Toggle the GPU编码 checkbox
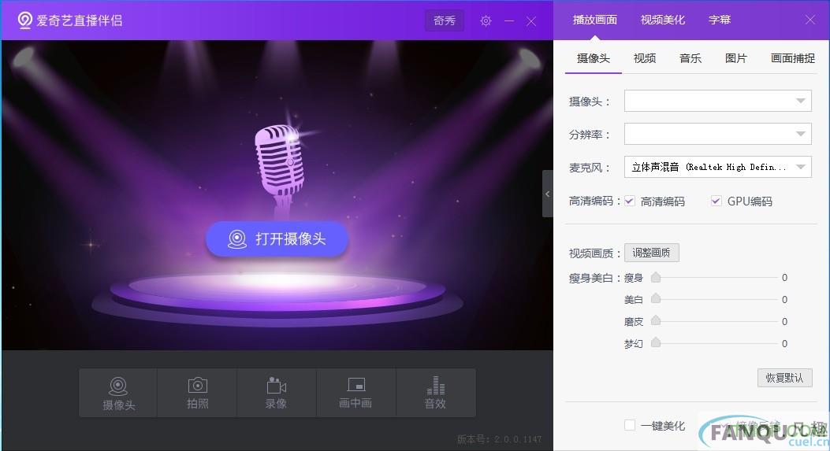Viewport: 830px width, 451px height. pos(716,201)
